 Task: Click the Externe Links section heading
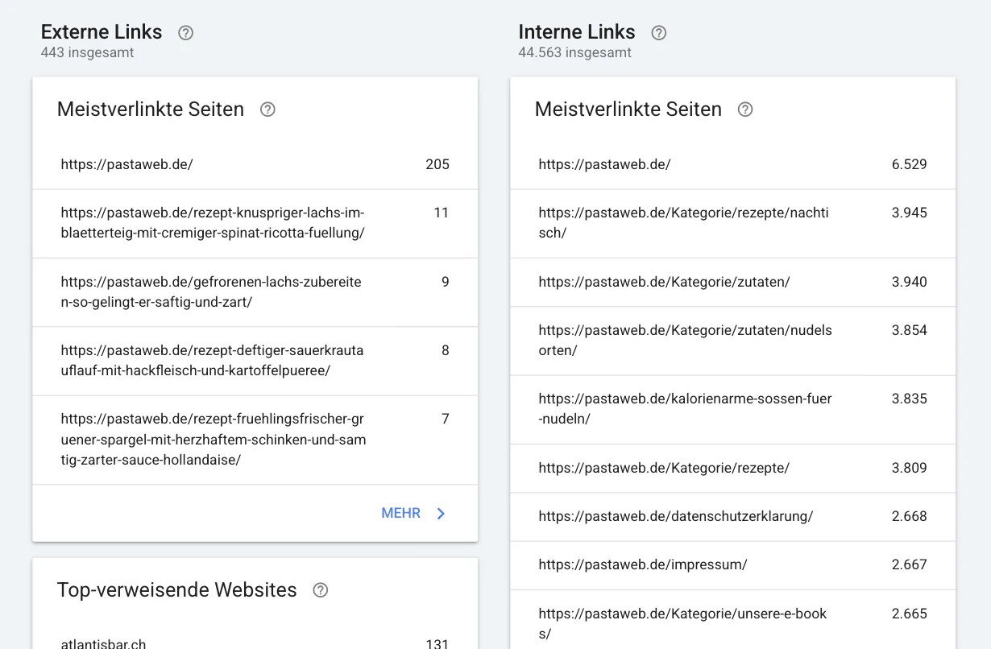102,32
